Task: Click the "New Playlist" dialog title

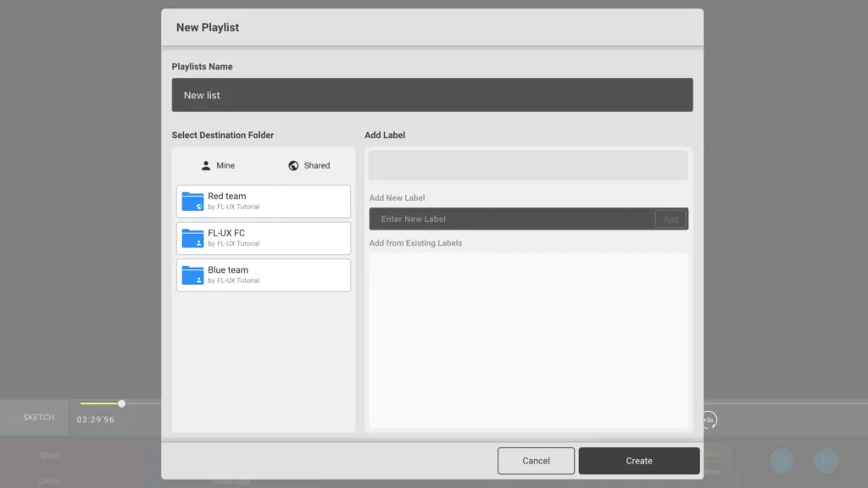Action: 208,28
